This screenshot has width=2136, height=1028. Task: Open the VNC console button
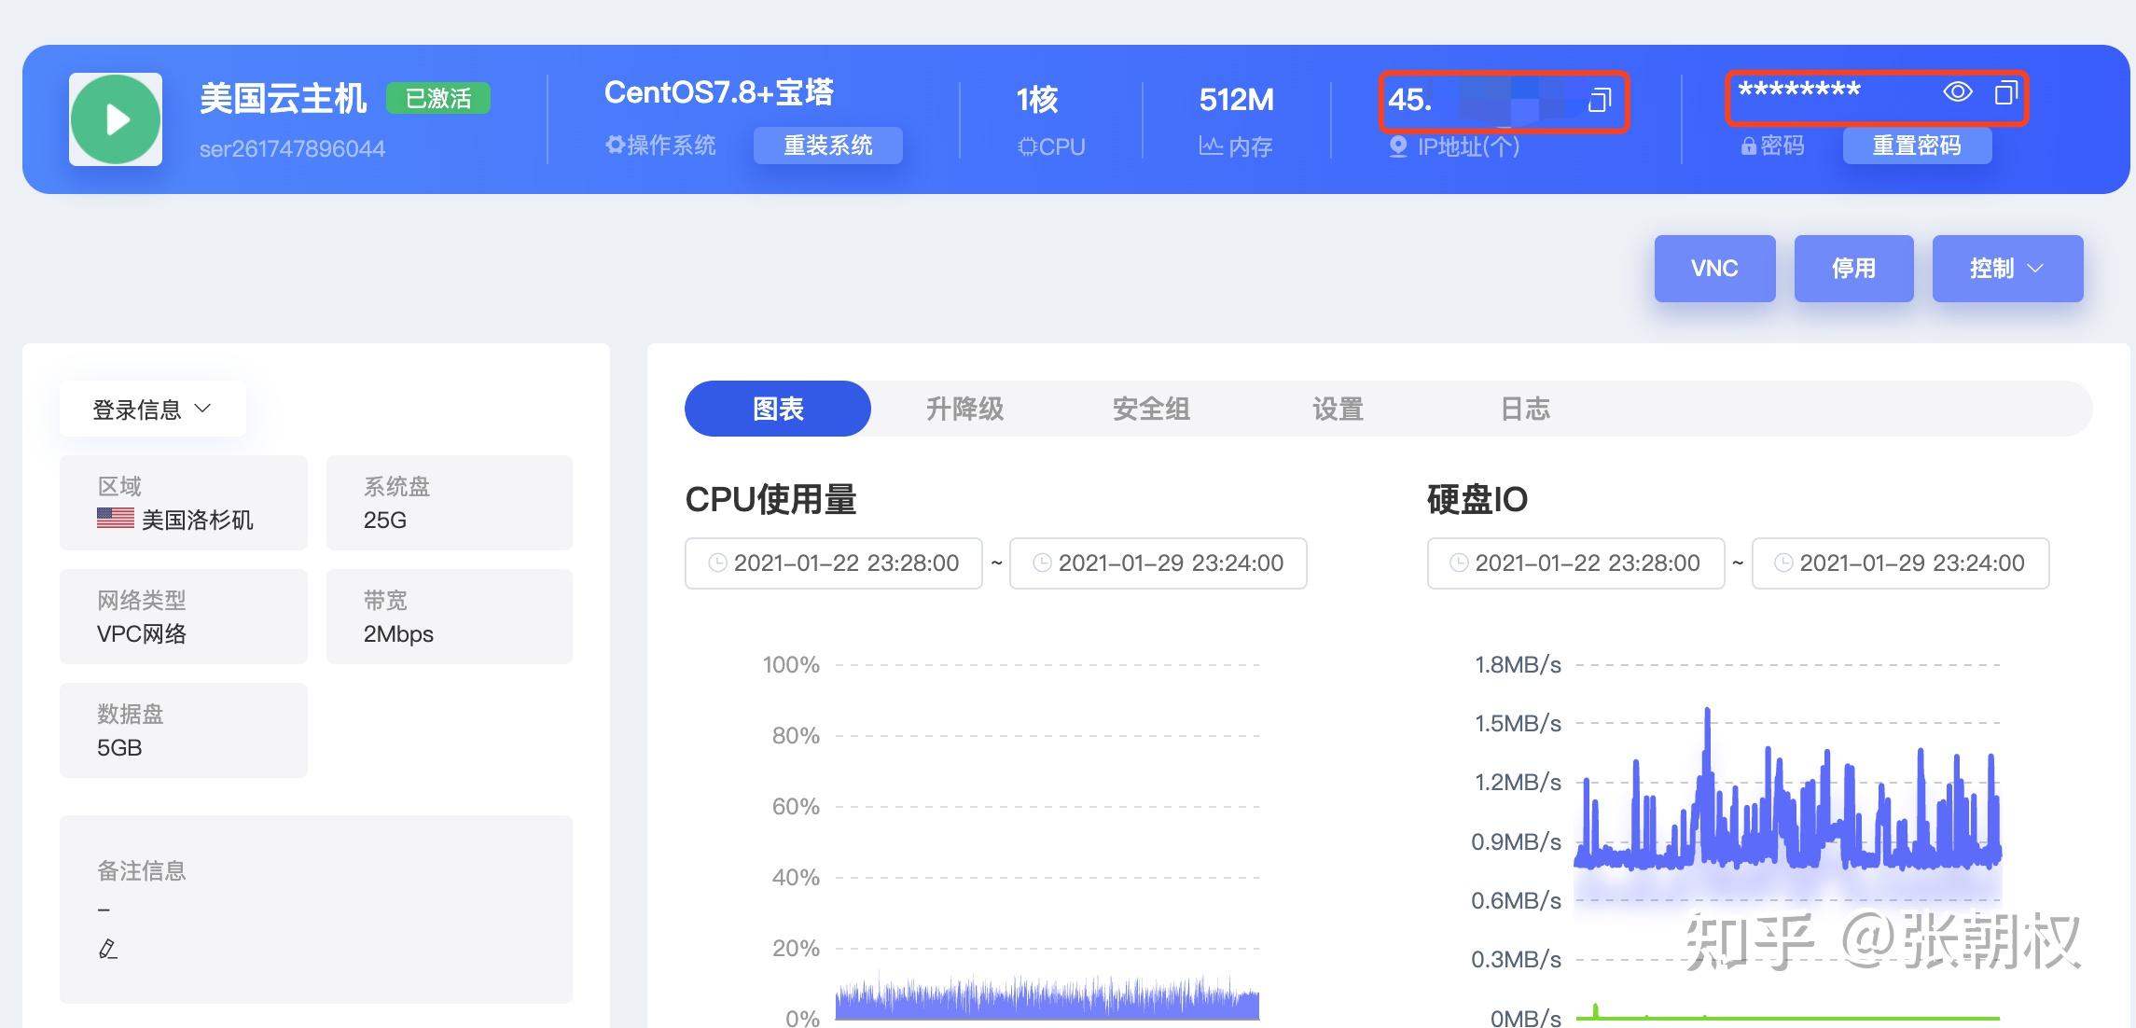(x=1714, y=269)
